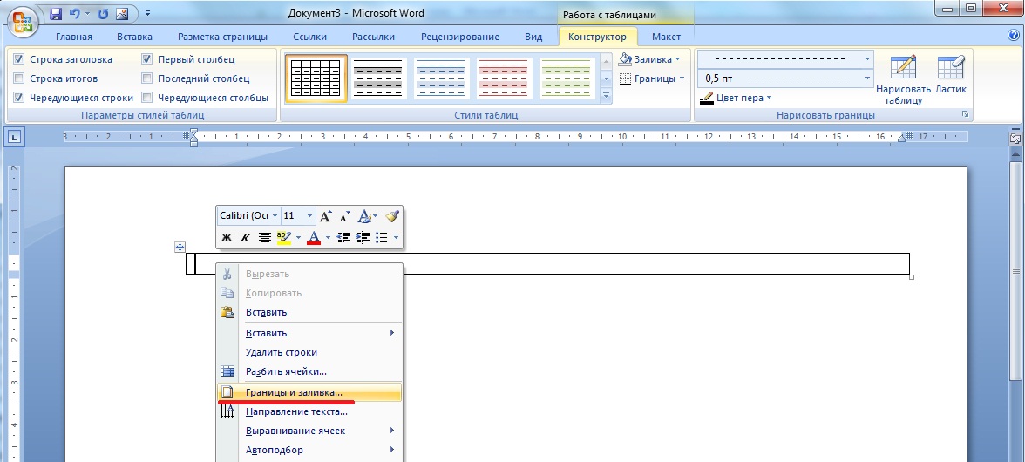Enable Последний столбец checkbox
The width and height of the screenshot is (1025, 462).
click(147, 78)
